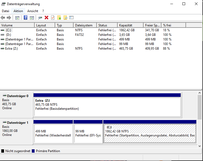
Task: Click drive icon of volume (C:) row
Action: [x=2, y=30]
